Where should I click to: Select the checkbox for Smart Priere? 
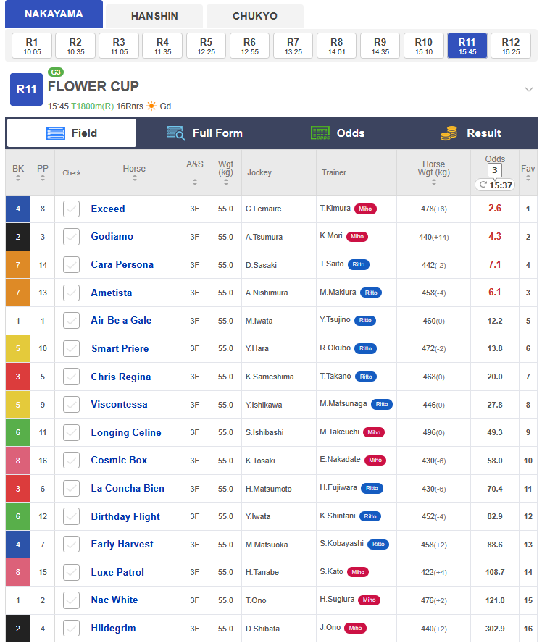72,348
